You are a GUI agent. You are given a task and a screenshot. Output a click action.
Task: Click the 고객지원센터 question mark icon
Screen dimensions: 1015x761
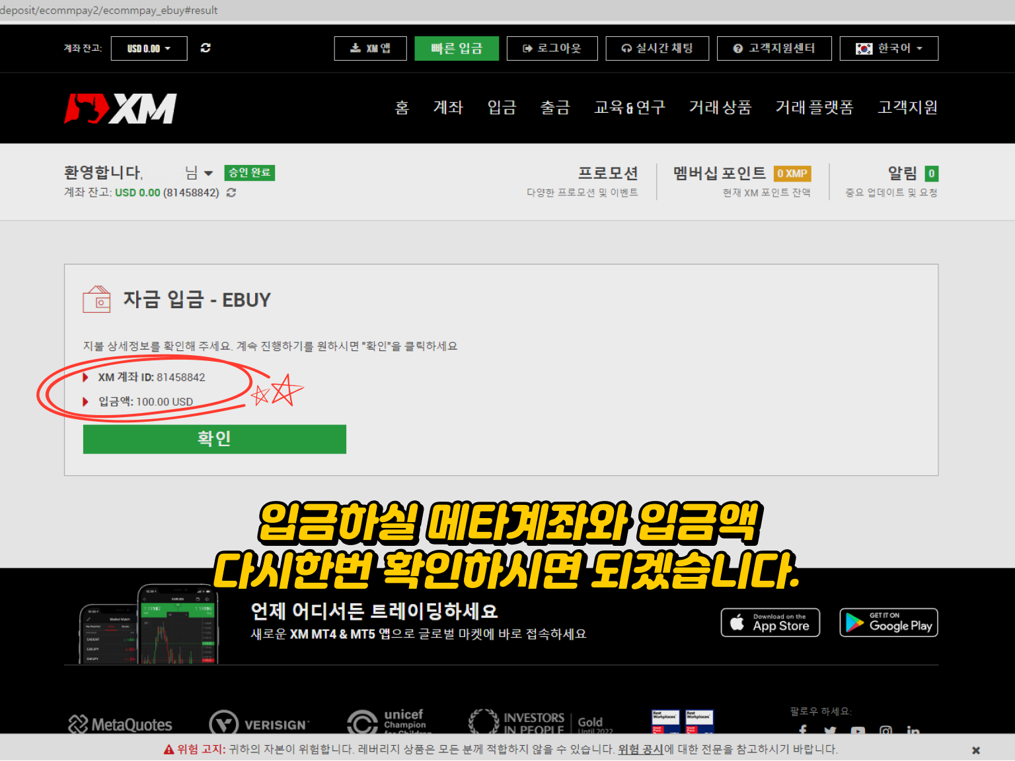[x=737, y=48]
